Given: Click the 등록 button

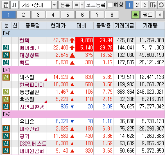Looking at the screenshot, I should pyautogui.click(x=65, y=5).
